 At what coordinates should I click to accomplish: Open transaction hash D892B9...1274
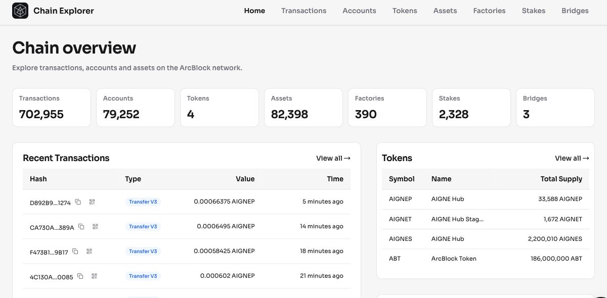click(x=50, y=203)
